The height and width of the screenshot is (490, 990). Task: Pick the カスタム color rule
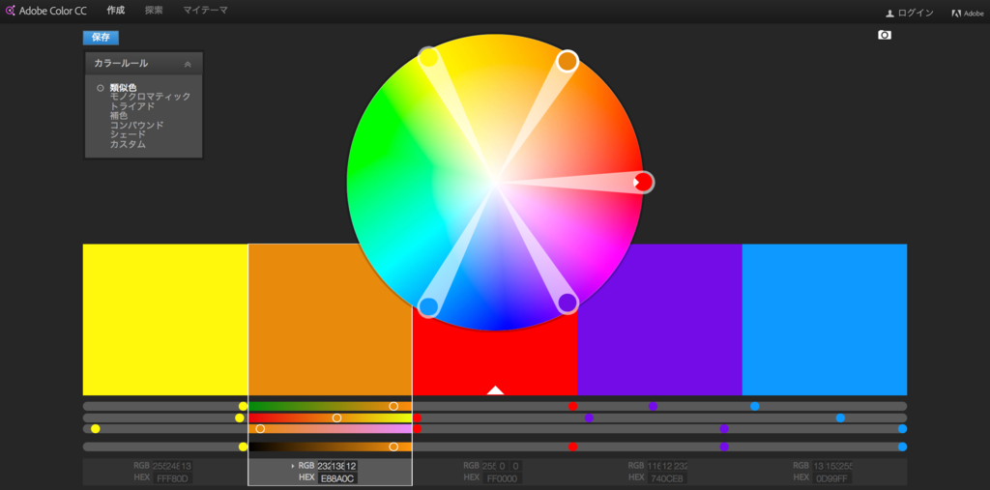coord(128,144)
